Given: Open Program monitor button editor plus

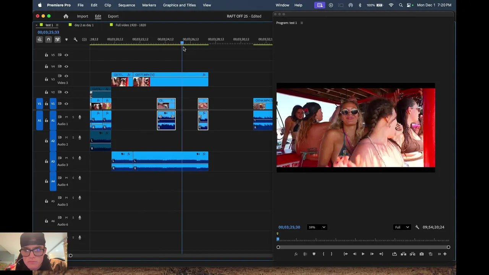Looking at the screenshot, I should pyautogui.click(x=445, y=254).
